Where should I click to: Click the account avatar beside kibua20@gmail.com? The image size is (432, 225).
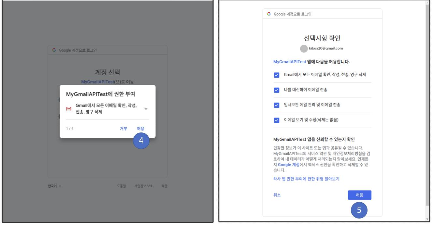[x=304, y=48]
